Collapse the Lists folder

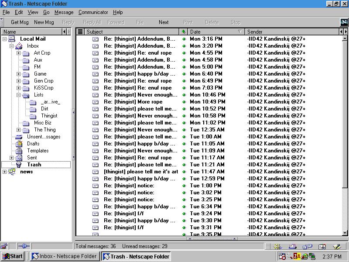[x=18, y=95]
